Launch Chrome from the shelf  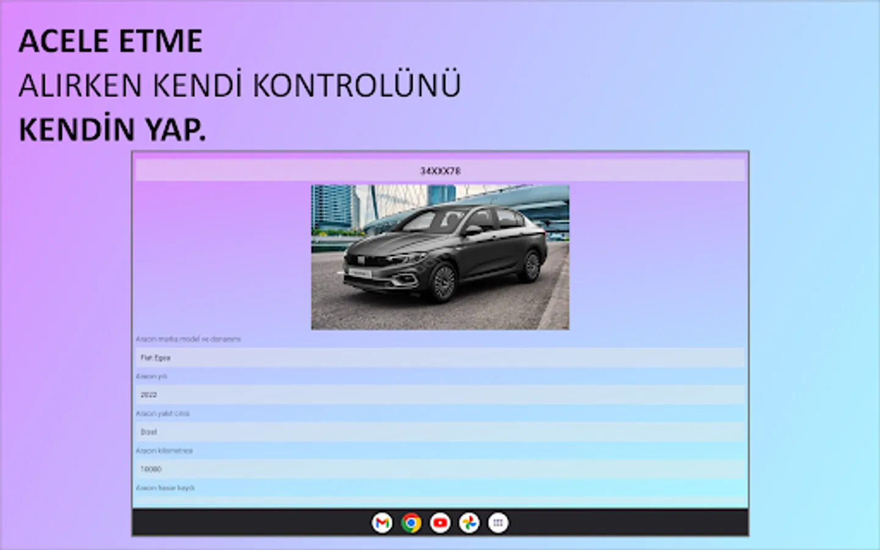click(x=411, y=522)
